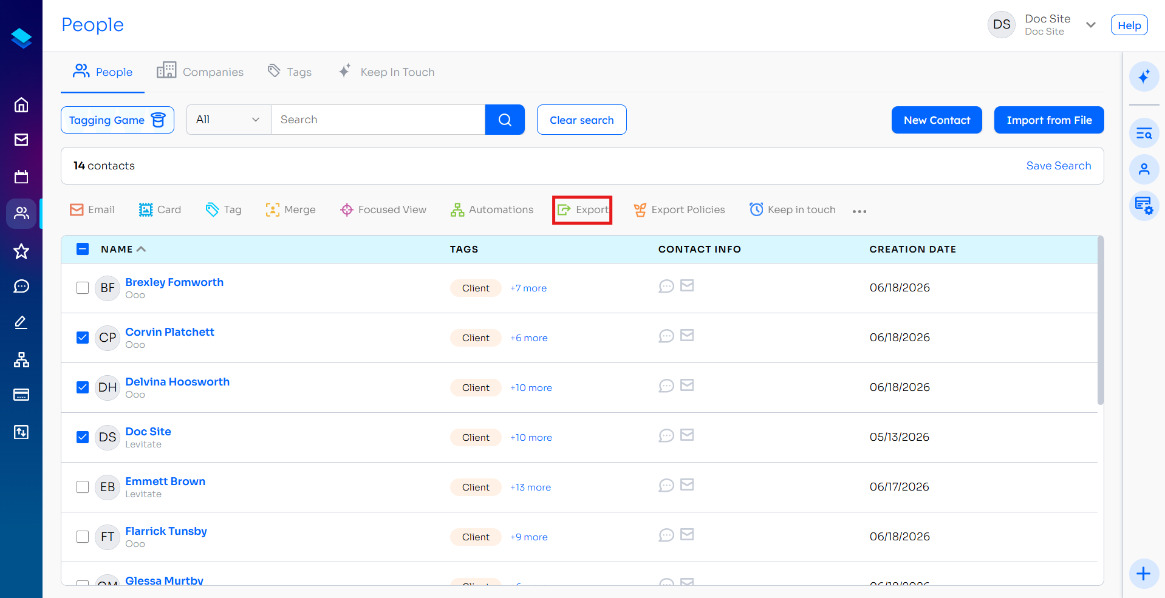Screen dimensions: 1165x598
Task: Check the Brexley Fomworth checkbox
Action: click(x=83, y=288)
